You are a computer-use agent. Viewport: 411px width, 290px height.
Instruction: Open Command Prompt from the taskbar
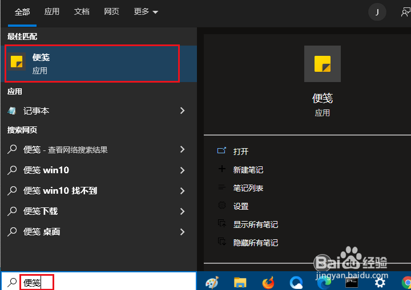(x=352, y=283)
